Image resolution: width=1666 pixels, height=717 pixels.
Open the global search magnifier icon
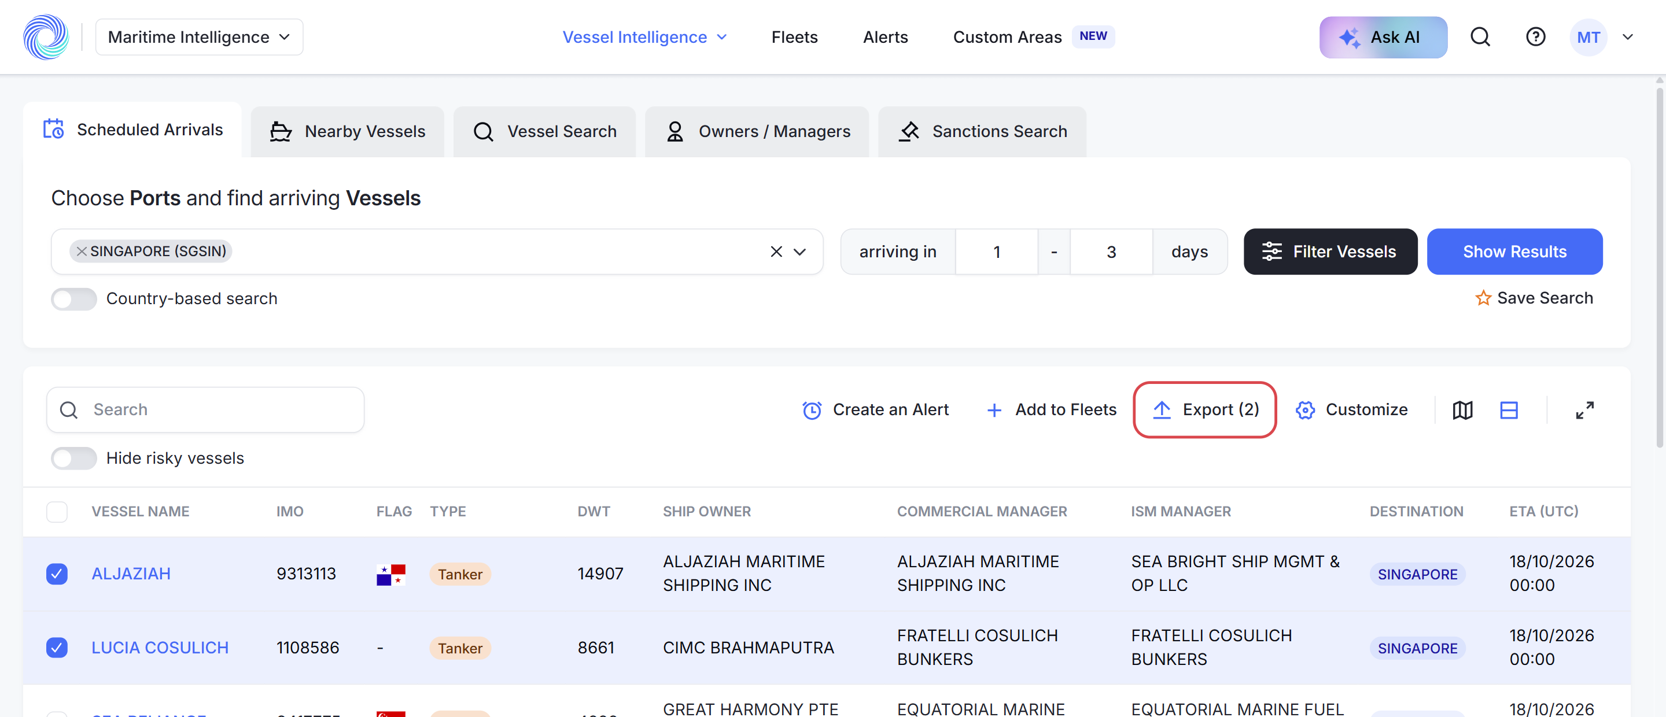tap(1480, 37)
